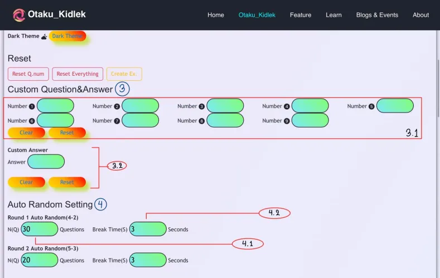The height and width of the screenshot is (278, 440).
Task: Click the Number 5 input box
Action: point(395,106)
